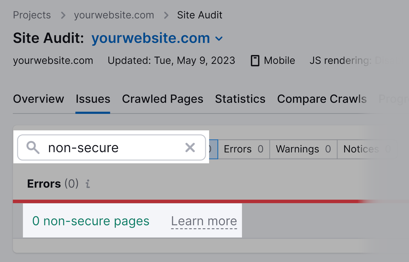Click the chevron after yourwebsite.com breadcrumb
Screen dimensions: 409x262
pyautogui.click(x=166, y=15)
